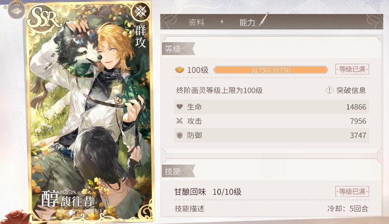Click the SSR rarity badge
Viewport: 389px width, 224px height.
[44, 18]
